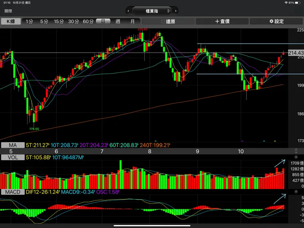Image resolution: width=304 pixels, height=228 pixels.
Task: Switch to 5分 timeframe
Action: click(x=44, y=21)
